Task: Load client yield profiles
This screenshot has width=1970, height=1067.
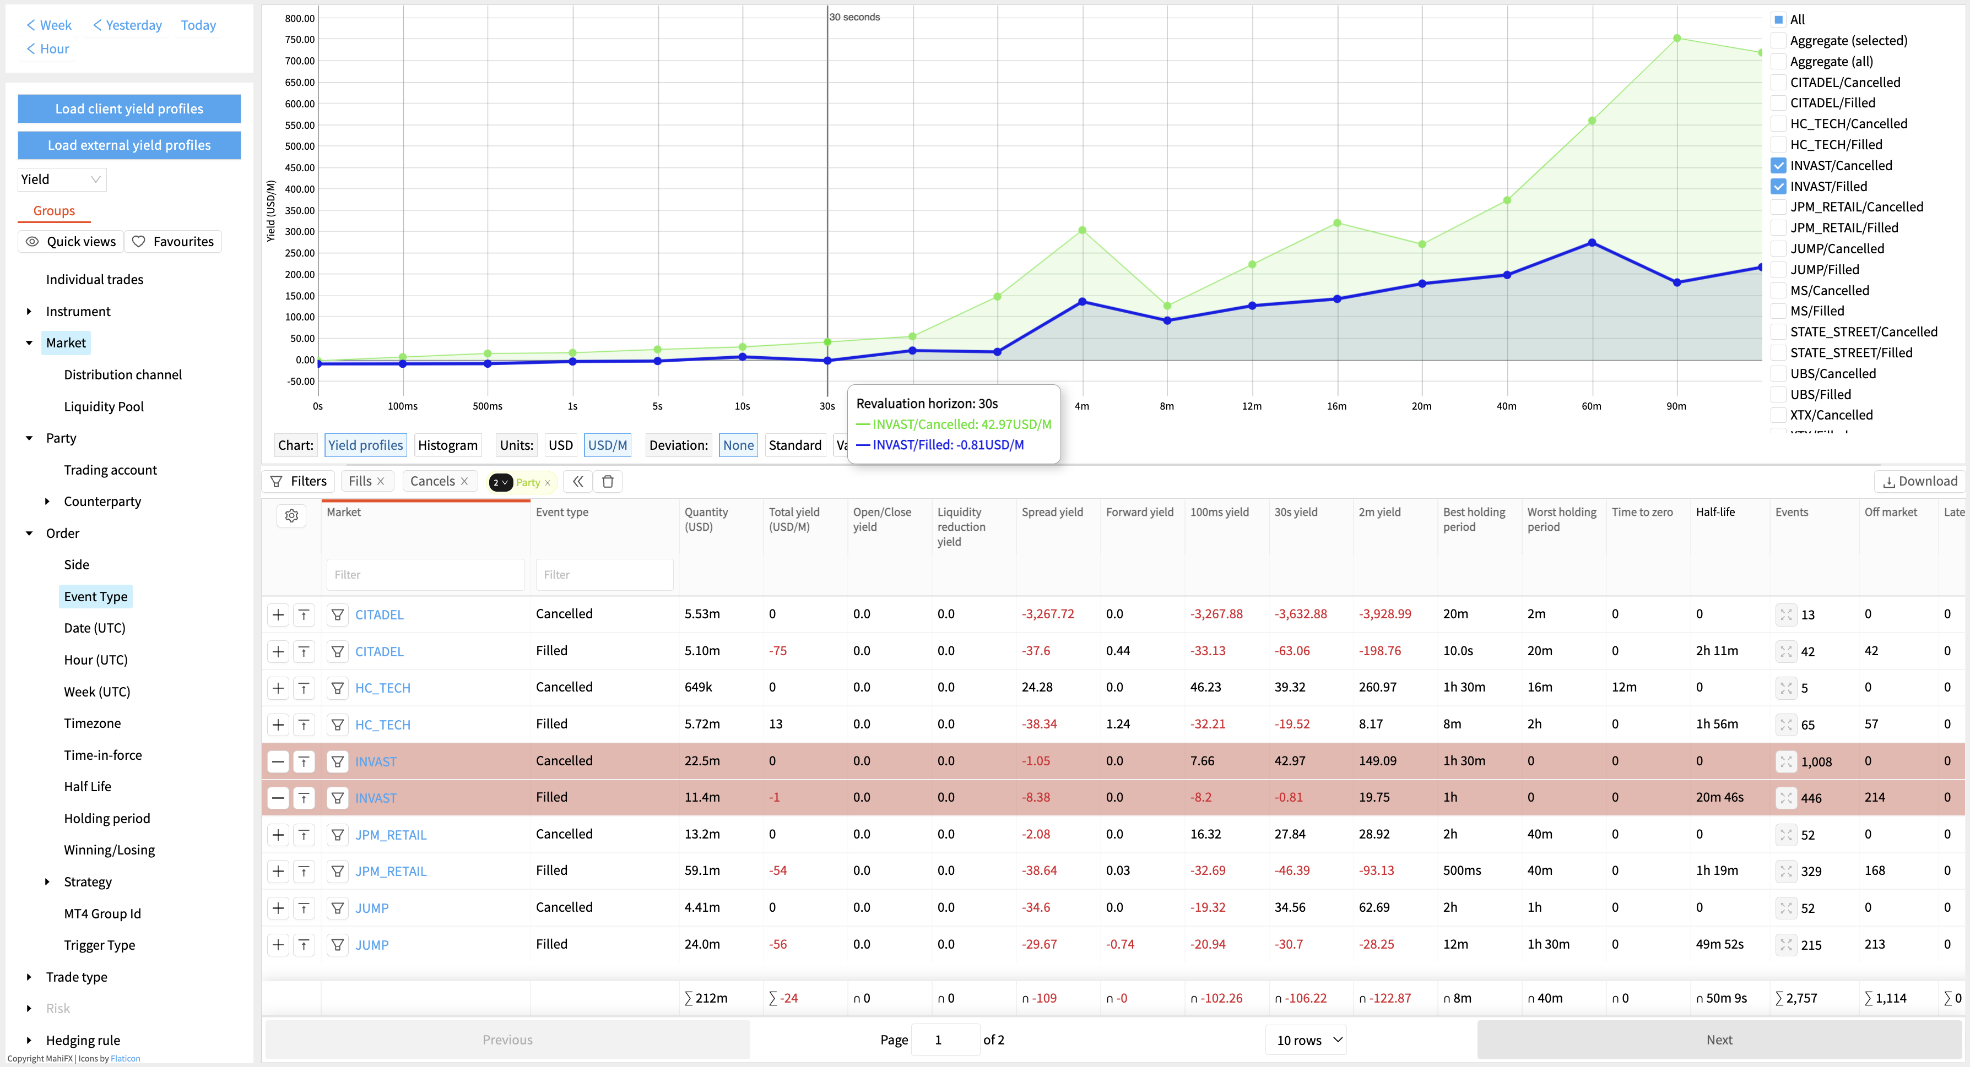Action: (x=129, y=108)
